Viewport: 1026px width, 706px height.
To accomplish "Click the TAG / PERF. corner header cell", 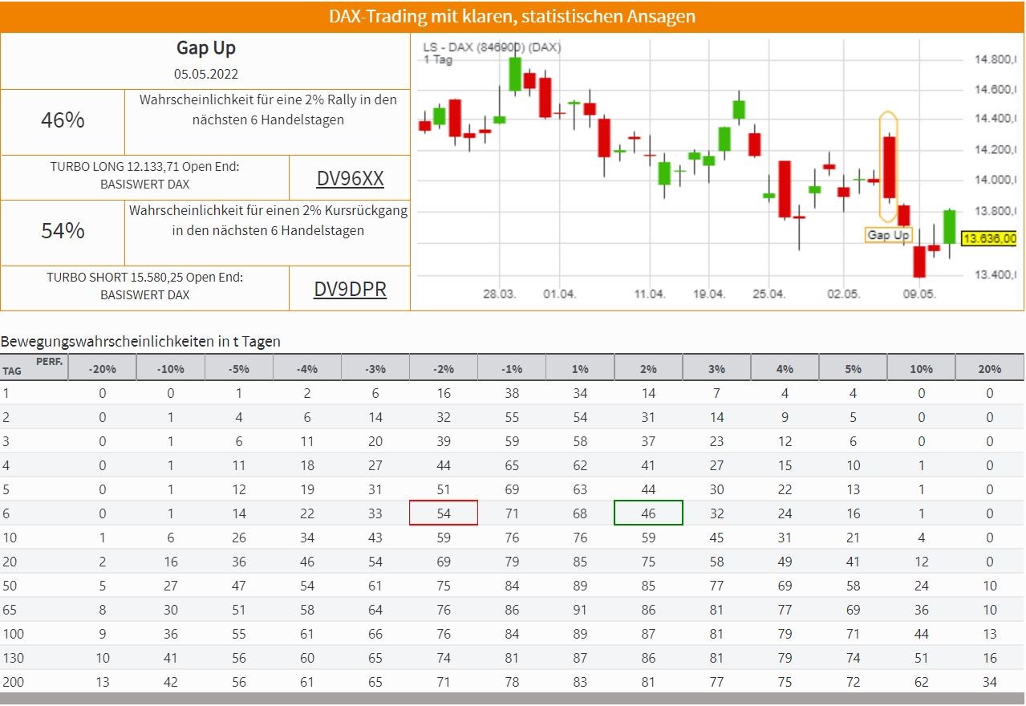I will point(34,367).
